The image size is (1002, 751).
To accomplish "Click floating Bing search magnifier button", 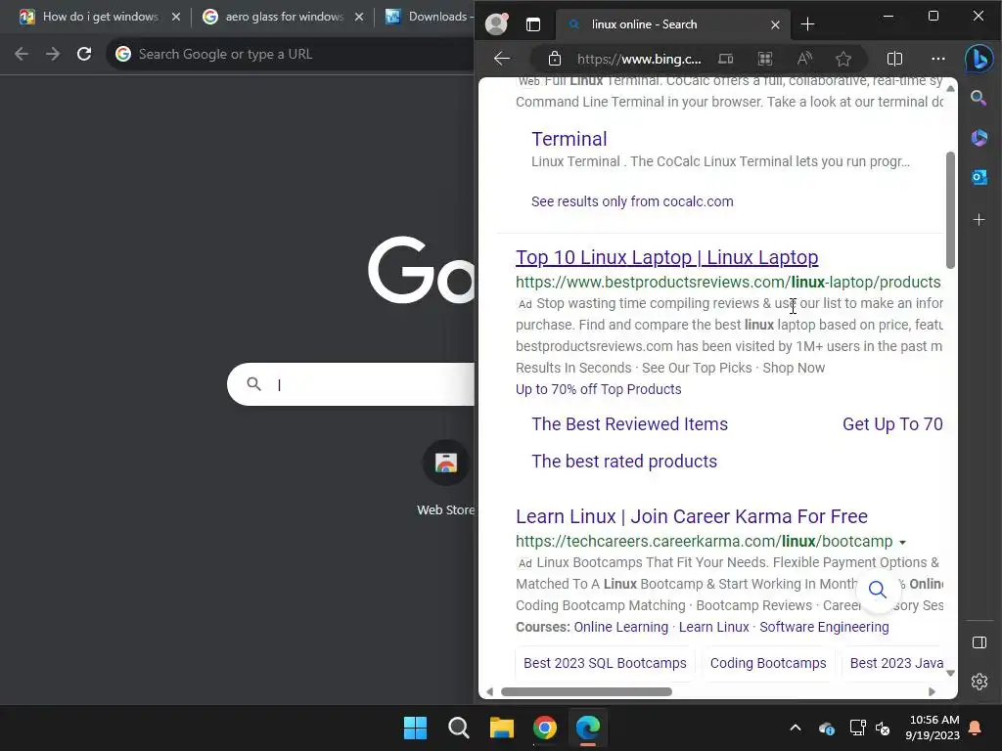I will tap(878, 590).
